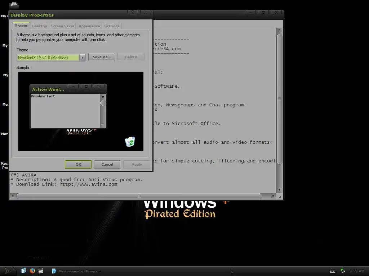Click Notepad horizontal scroll right arrow

[273, 196]
